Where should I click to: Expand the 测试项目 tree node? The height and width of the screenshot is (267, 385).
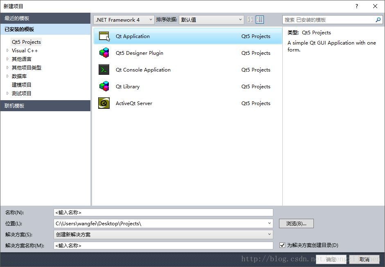click(7, 93)
